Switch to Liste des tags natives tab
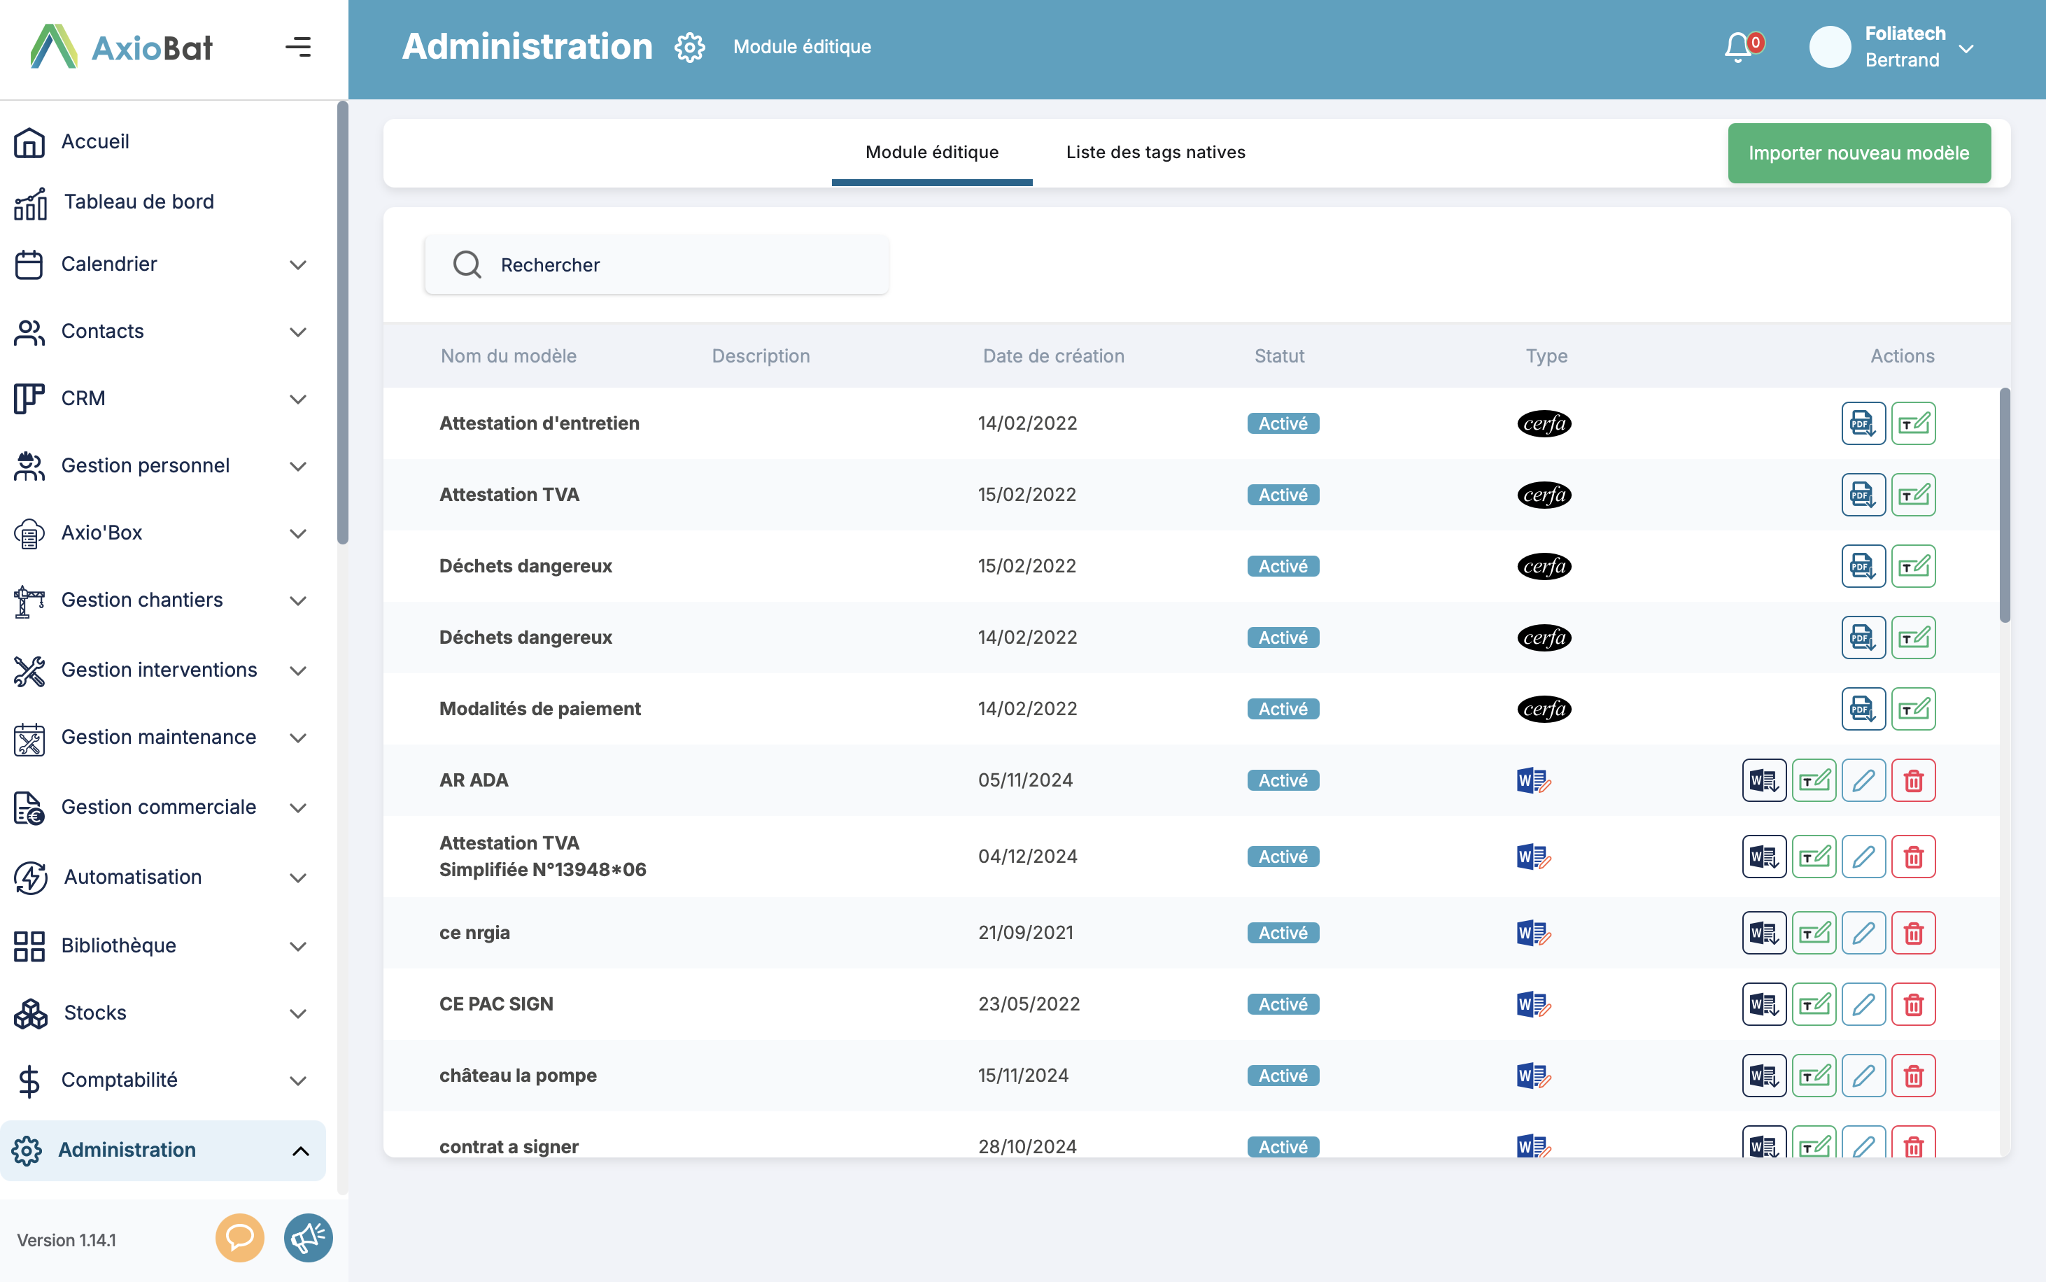This screenshot has height=1282, width=2046. pos(1155,153)
